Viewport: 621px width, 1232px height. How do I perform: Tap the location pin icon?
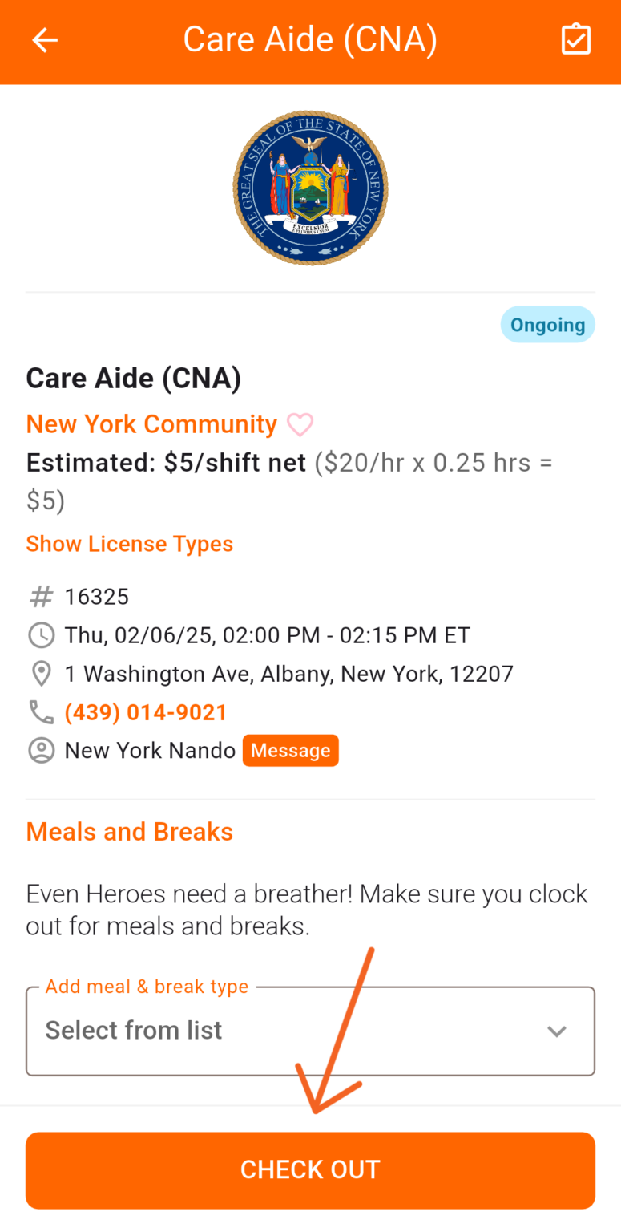point(41,674)
